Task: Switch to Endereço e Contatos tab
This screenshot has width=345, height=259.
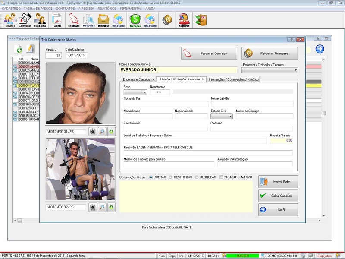Action: 138,79
